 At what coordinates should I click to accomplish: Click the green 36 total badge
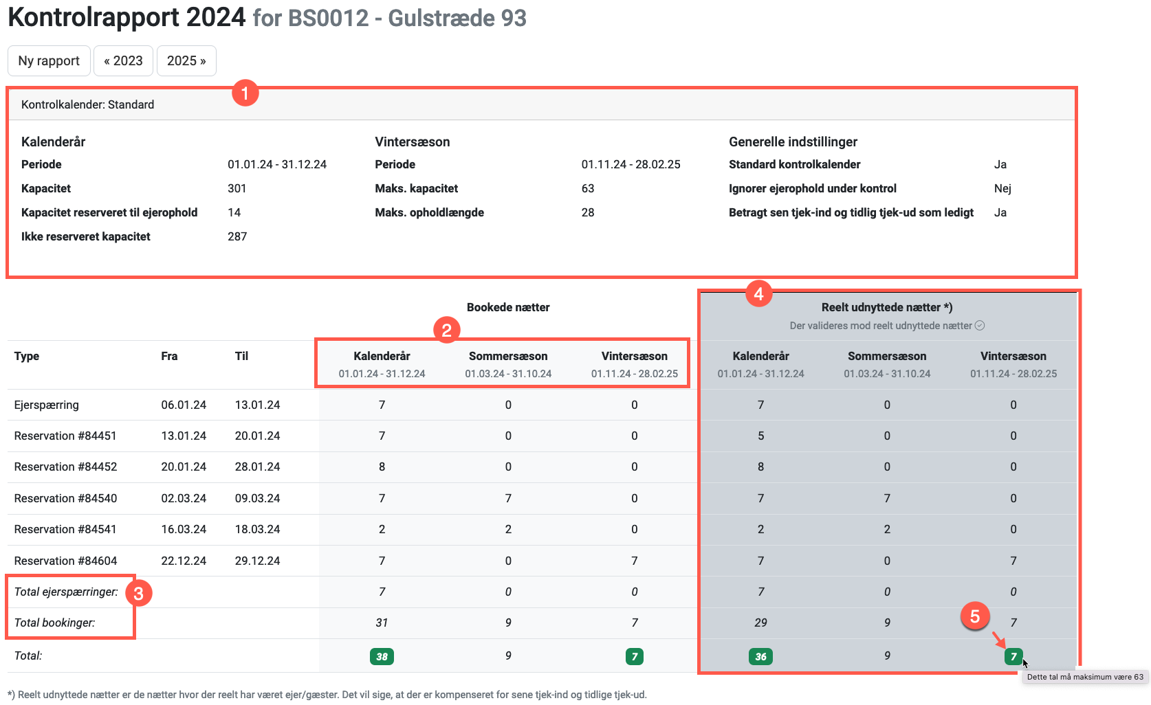[760, 656]
